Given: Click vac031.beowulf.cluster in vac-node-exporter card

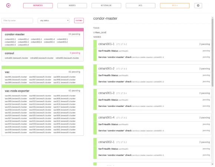Looking at the screenshot, I should click(x=40, y=121).
